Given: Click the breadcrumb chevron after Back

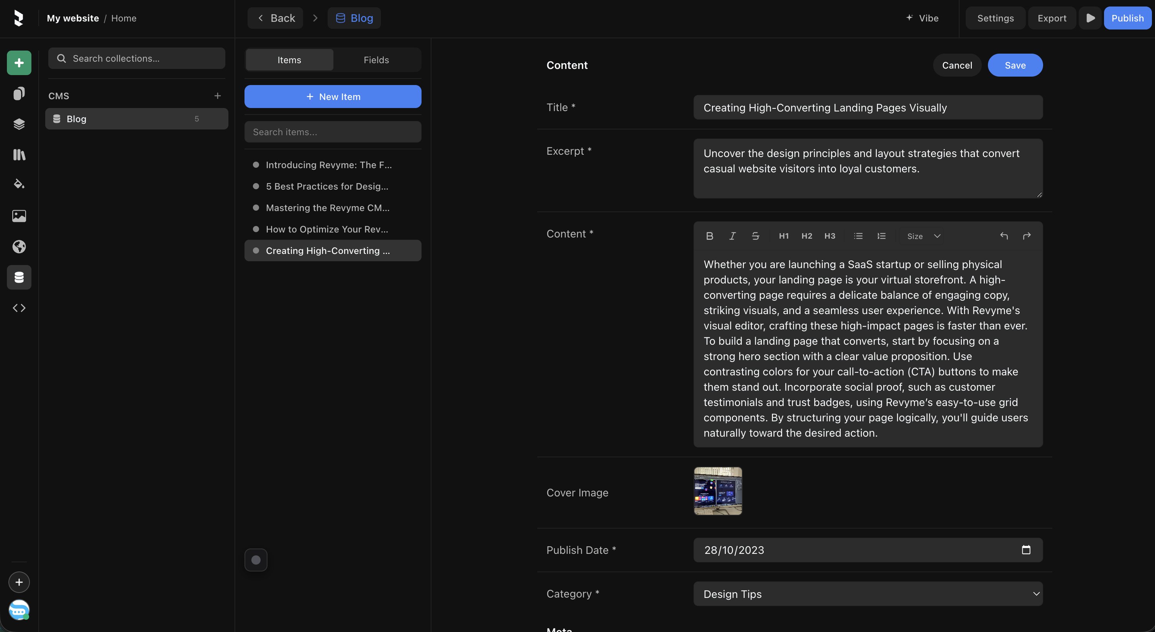Looking at the screenshot, I should click(x=315, y=18).
